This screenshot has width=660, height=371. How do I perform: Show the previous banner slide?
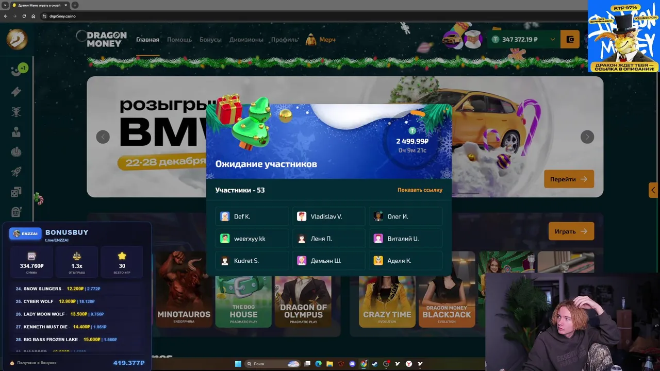(x=103, y=137)
